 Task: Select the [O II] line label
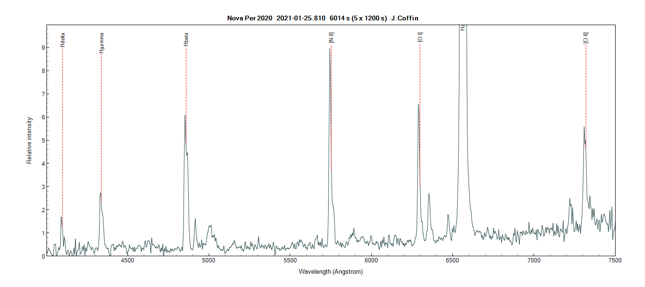point(586,38)
